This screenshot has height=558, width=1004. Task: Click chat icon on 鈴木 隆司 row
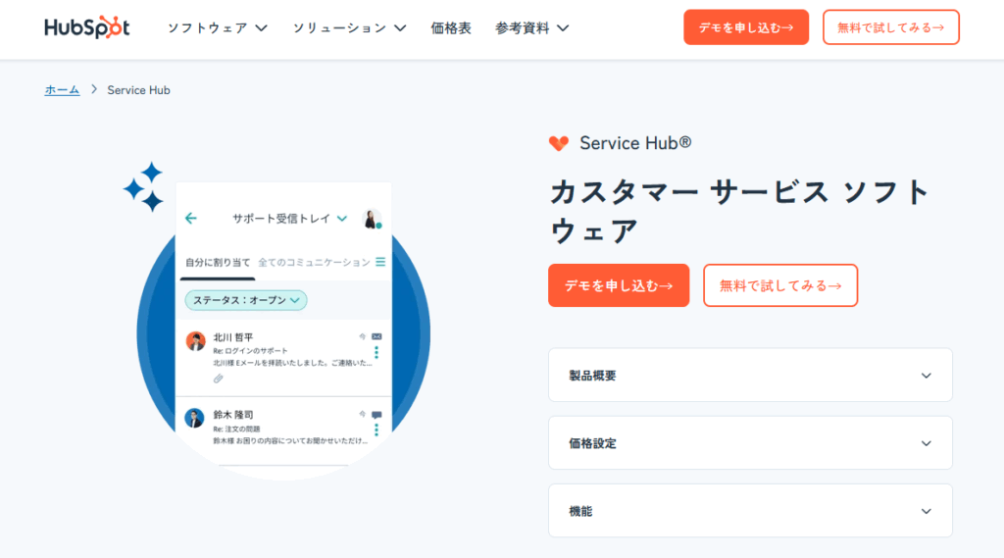pyautogui.click(x=376, y=415)
